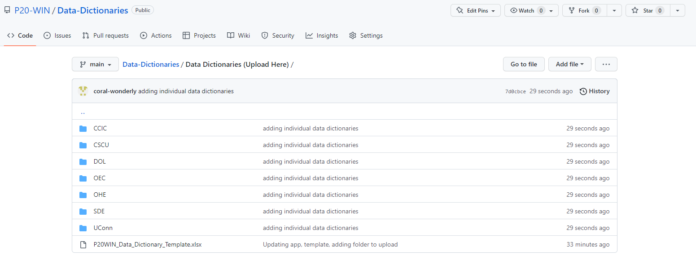The width and height of the screenshot is (696, 273).
Task: Click the '33 minutes ago' timestamp
Action: [x=588, y=244]
